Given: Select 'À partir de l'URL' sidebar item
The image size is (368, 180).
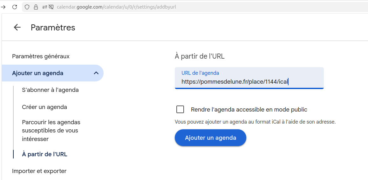Looking at the screenshot, I should (44, 154).
